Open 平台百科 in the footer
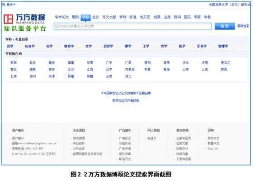The height and width of the screenshot is (181, 254). (x=79, y=143)
